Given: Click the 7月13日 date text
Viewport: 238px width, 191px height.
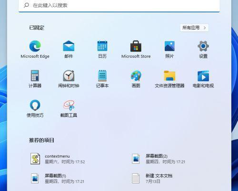Looking at the screenshot, I should [153, 181].
